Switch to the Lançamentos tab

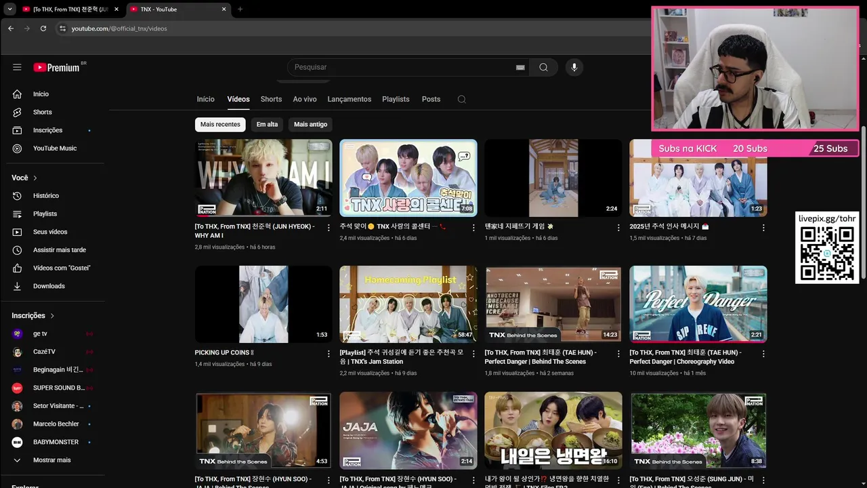coord(350,99)
